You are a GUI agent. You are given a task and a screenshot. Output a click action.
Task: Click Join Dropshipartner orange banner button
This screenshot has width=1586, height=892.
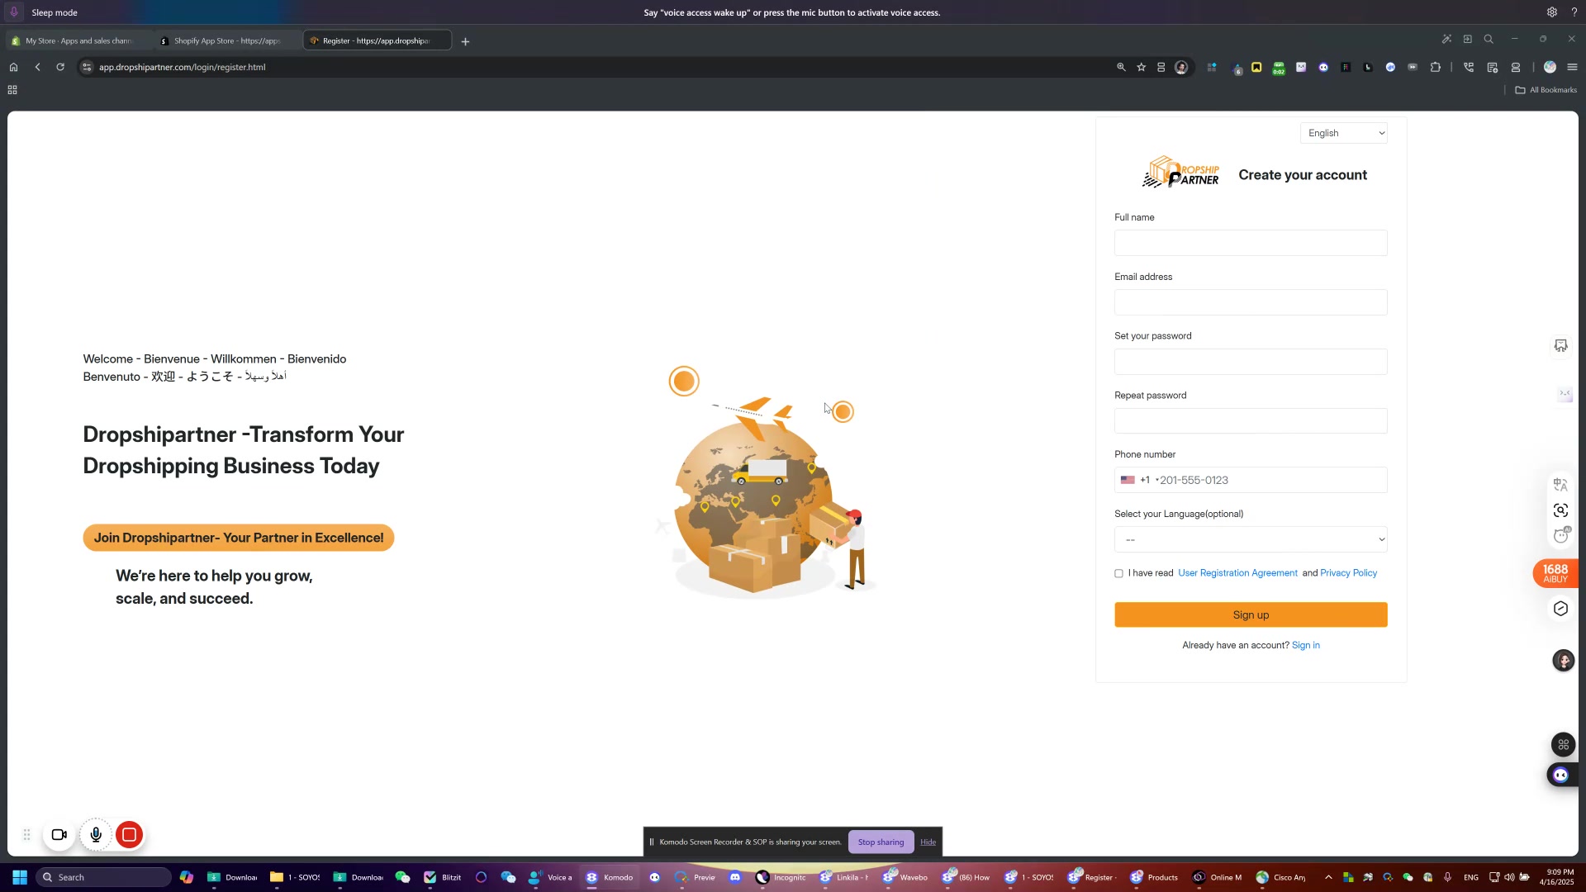pos(239,538)
